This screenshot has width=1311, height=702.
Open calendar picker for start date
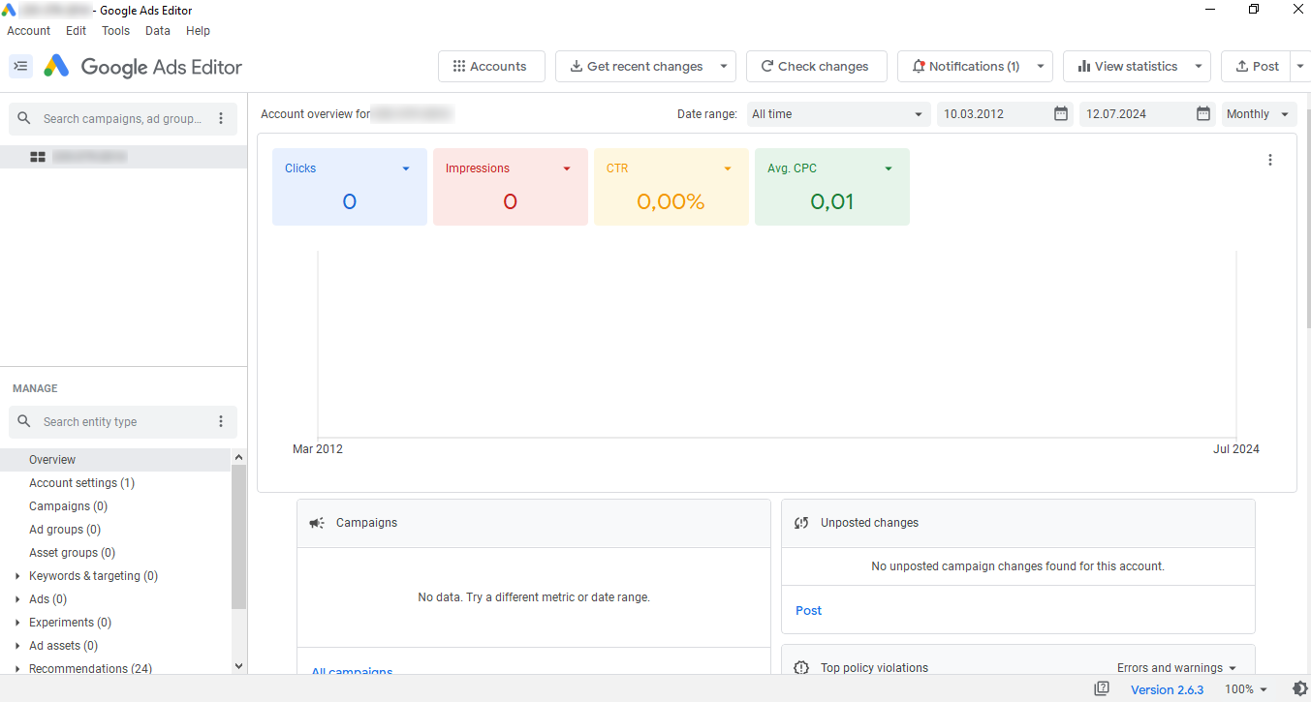[1061, 114]
